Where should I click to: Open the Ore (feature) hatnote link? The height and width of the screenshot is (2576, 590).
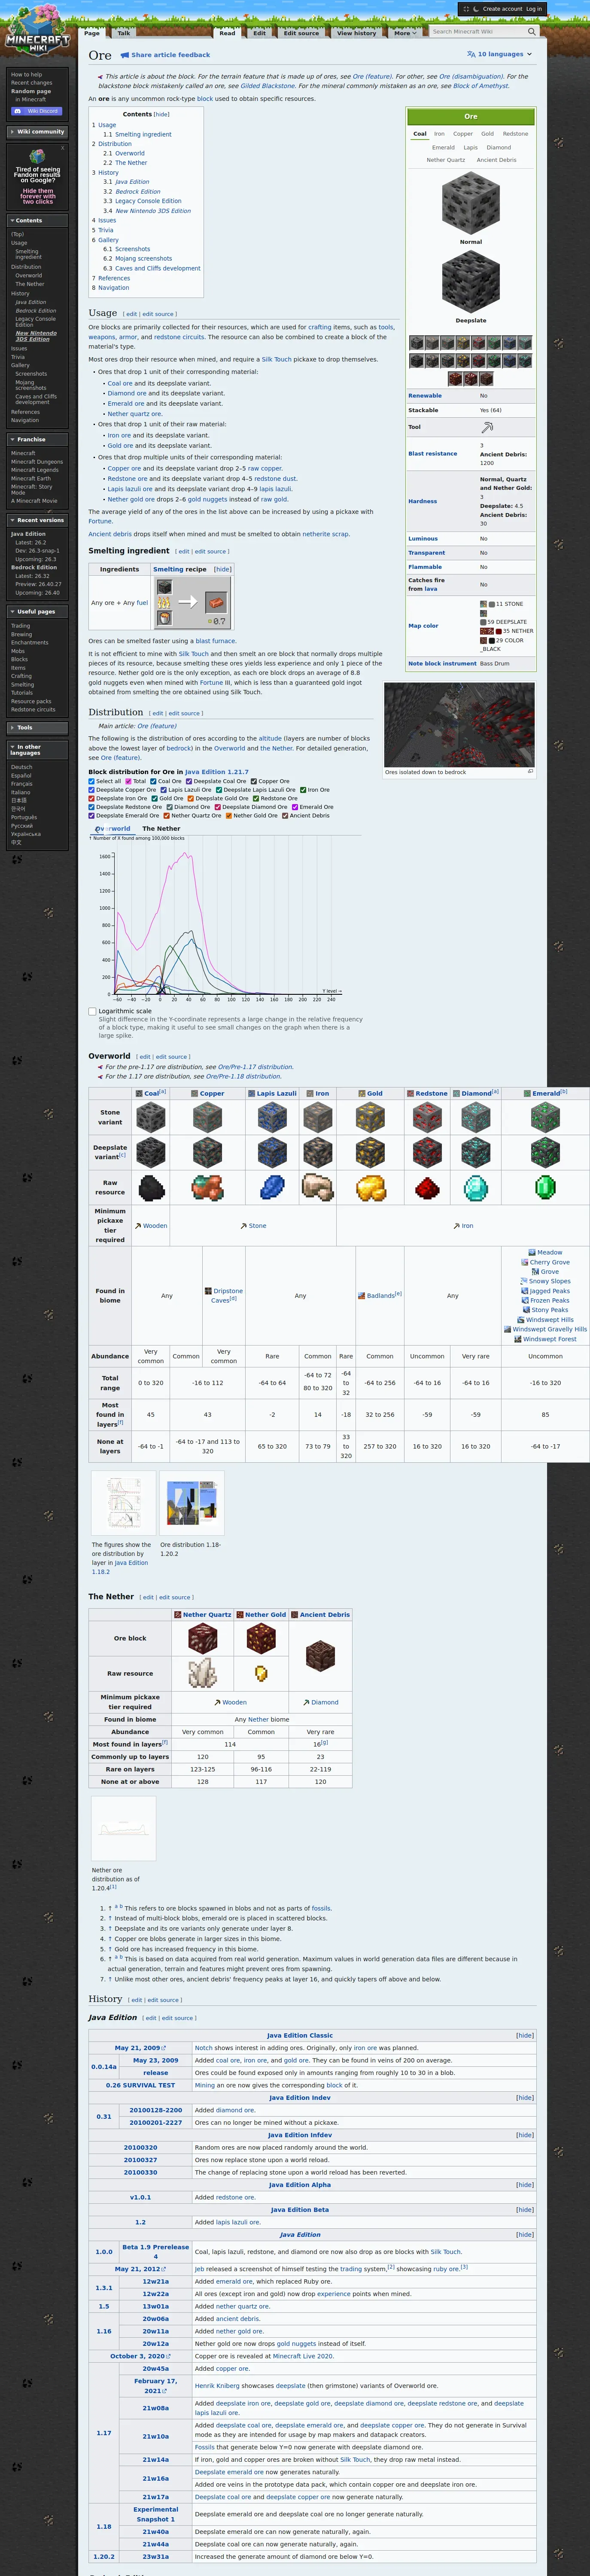coord(372,76)
